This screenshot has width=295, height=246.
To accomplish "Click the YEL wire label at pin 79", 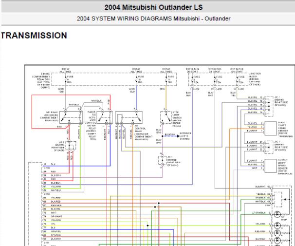I will [x=53, y=224].
